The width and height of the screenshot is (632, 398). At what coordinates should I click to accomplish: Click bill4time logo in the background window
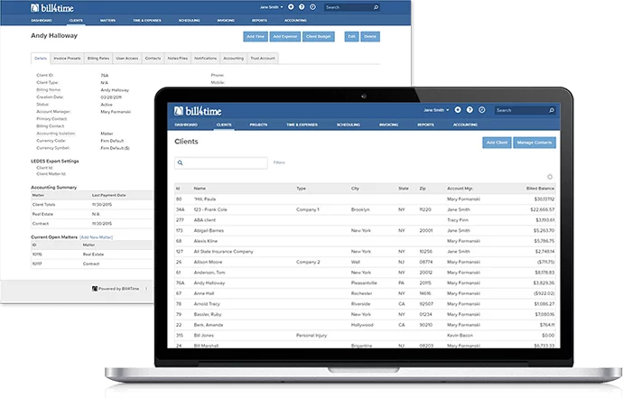pyautogui.click(x=52, y=7)
